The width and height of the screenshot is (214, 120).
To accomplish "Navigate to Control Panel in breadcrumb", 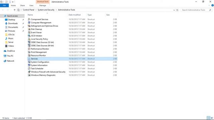I will click(x=28, y=10).
